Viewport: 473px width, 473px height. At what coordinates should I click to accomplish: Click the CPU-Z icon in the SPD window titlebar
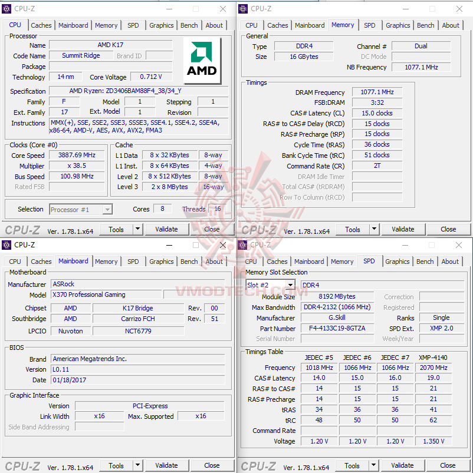(x=242, y=244)
